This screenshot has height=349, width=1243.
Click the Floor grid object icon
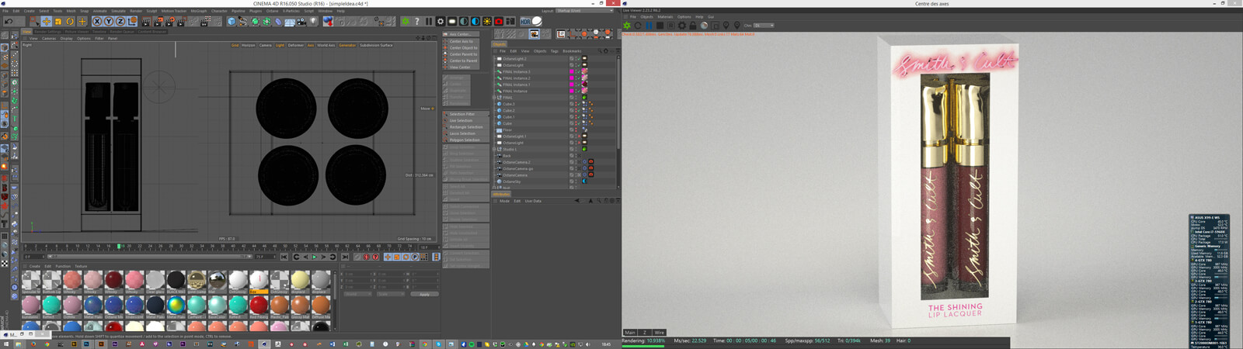click(x=290, y=21)
